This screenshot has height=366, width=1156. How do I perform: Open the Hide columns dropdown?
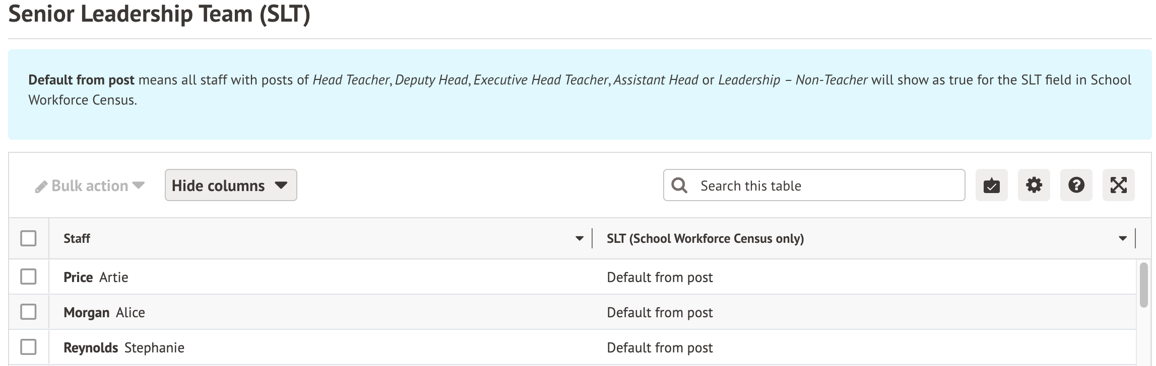pyautogui.click(x=230, y=186)
